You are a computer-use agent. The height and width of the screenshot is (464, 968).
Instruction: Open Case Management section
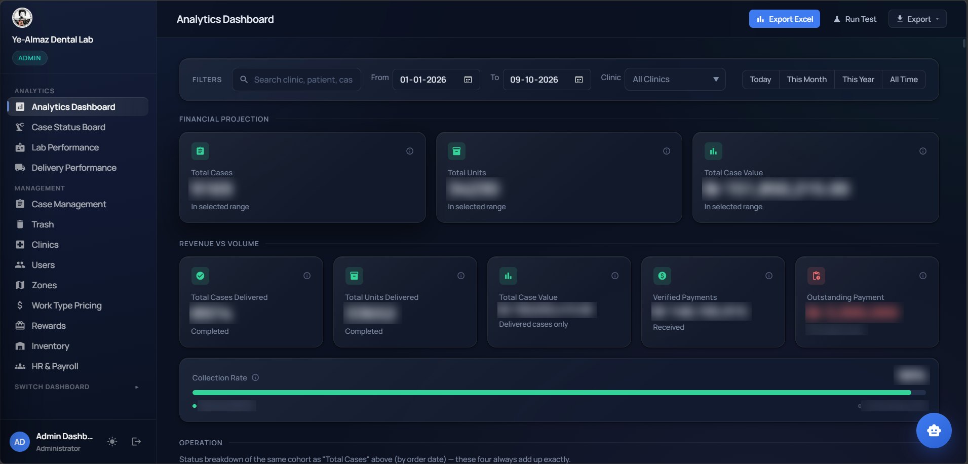point(78,204)
